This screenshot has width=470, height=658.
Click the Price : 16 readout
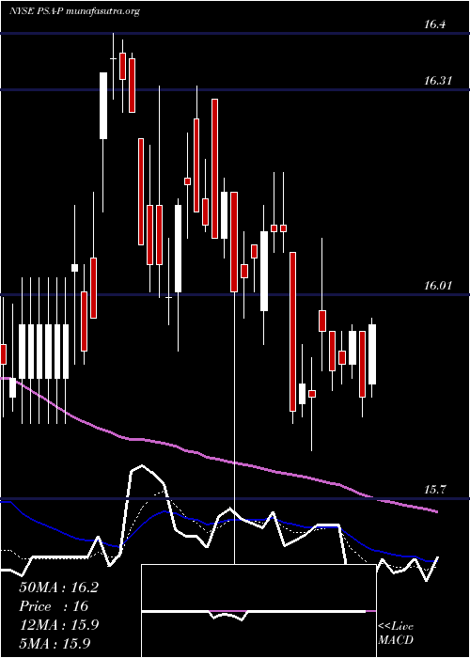[x=54, y=606]
